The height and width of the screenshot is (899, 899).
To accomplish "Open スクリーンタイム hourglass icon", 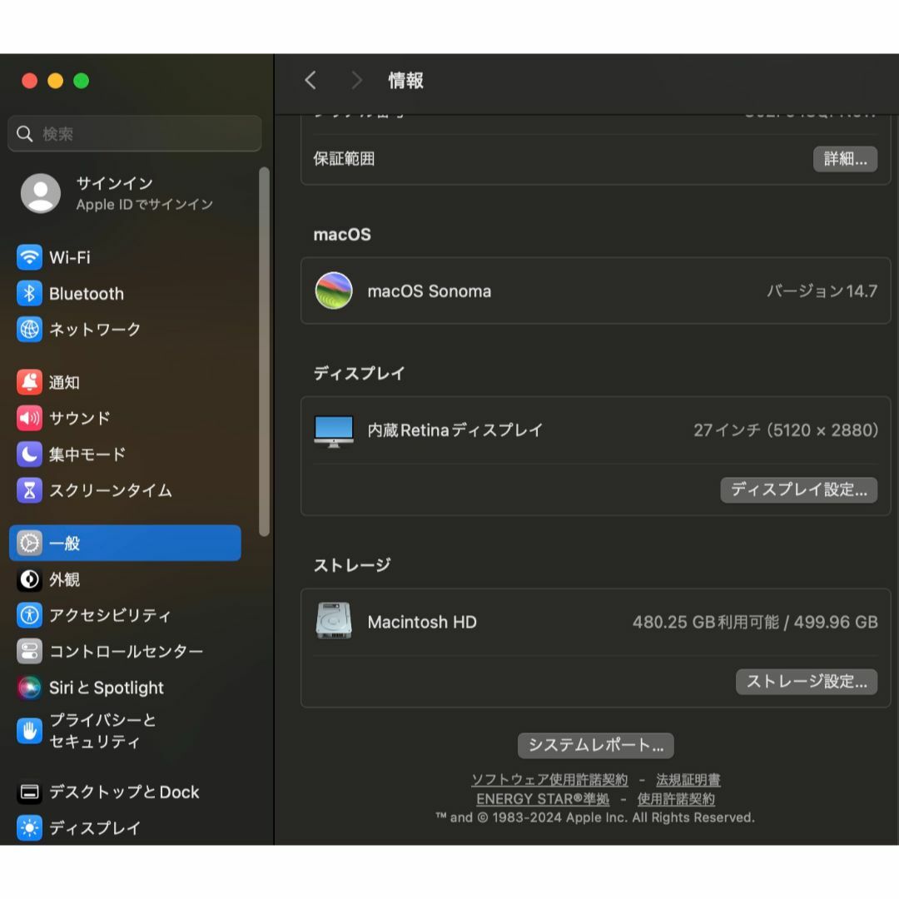I will pos(29,491).
